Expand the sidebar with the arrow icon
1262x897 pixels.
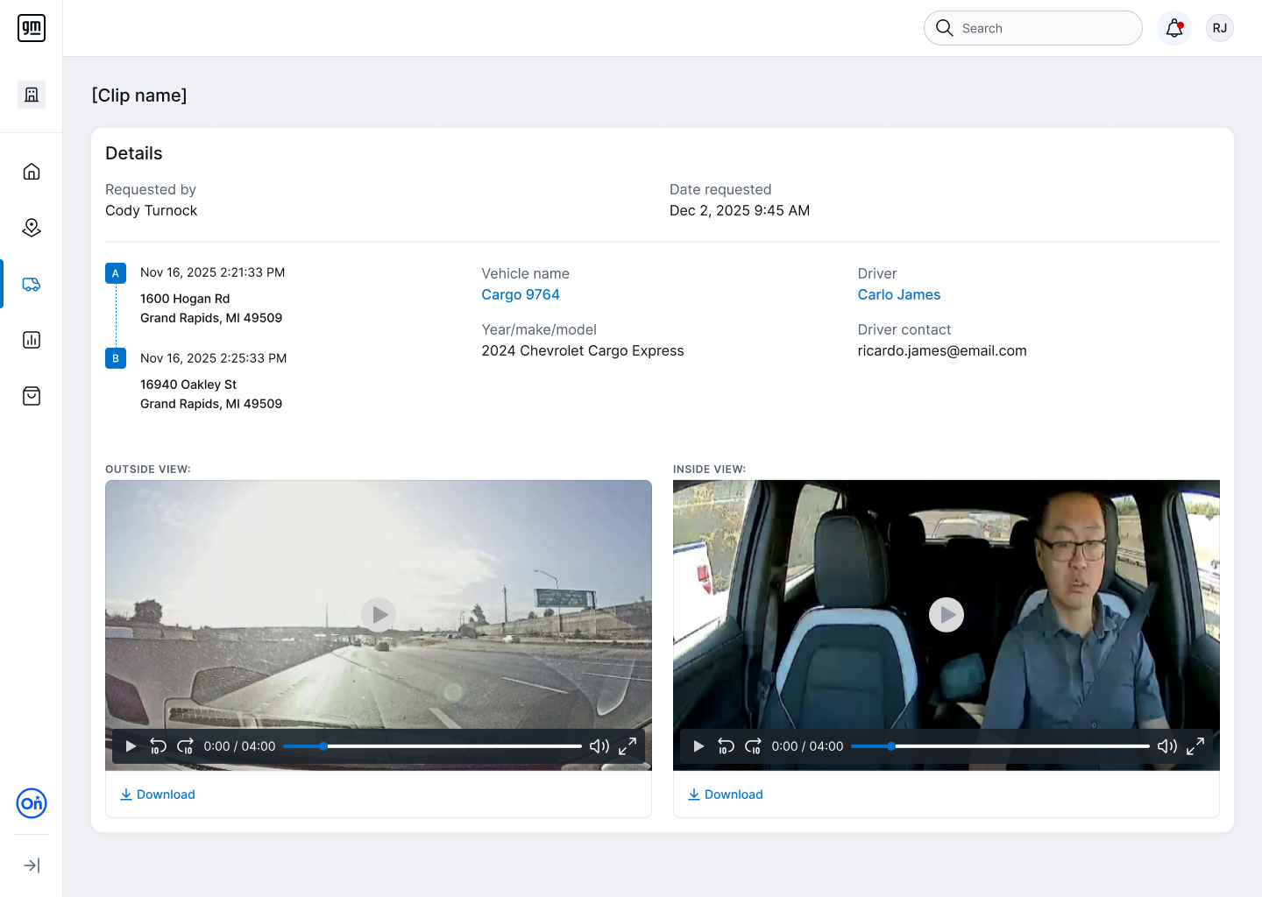click(x=32, y=865)
